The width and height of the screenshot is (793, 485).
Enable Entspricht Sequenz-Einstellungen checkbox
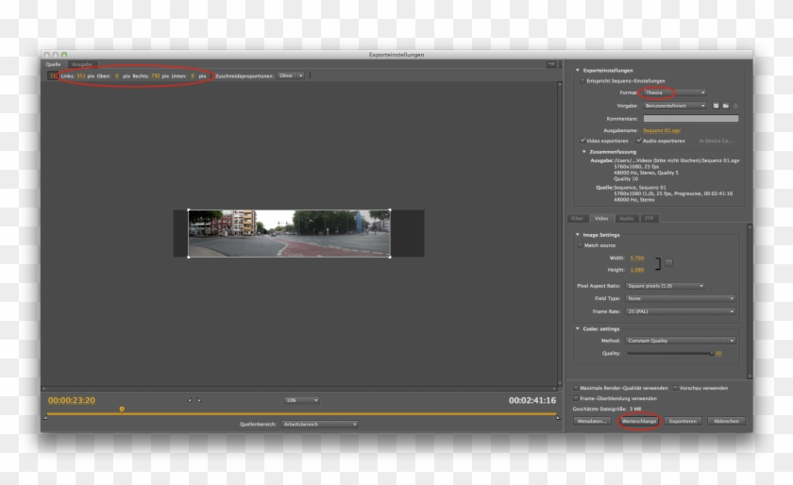point(582,81)
